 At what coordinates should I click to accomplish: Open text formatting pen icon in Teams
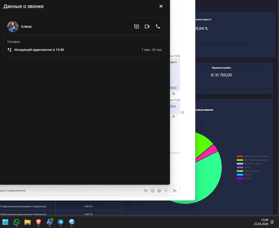146,190
